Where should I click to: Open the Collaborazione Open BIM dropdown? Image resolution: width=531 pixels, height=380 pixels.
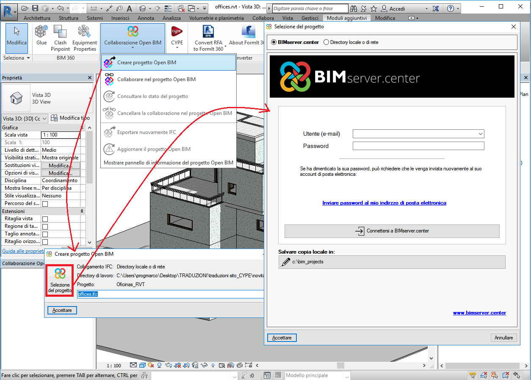click(133, 38)
